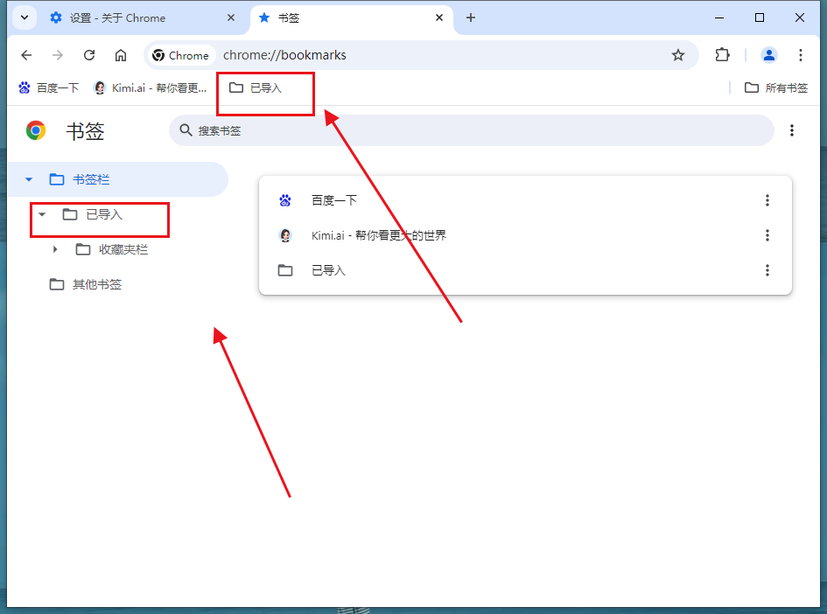Screen dimensions: 827x614
Task: Click the magnifier icon in search box
Action: (x=186, y=130)
